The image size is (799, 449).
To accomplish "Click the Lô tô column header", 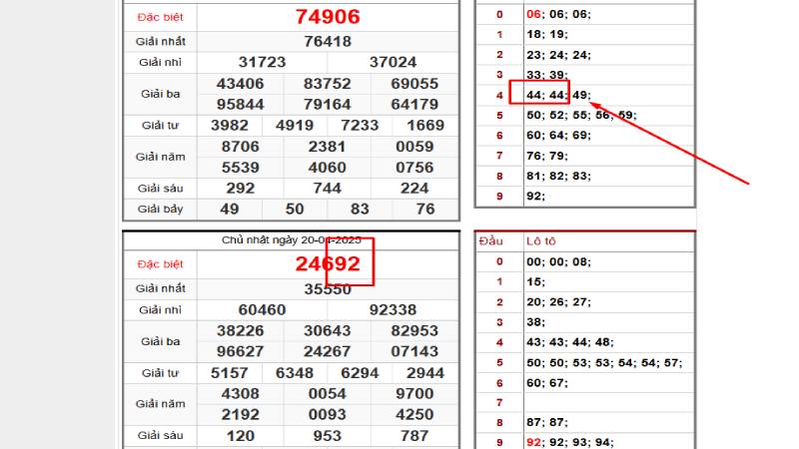I will pyautogui.click(x=542, y=240).
